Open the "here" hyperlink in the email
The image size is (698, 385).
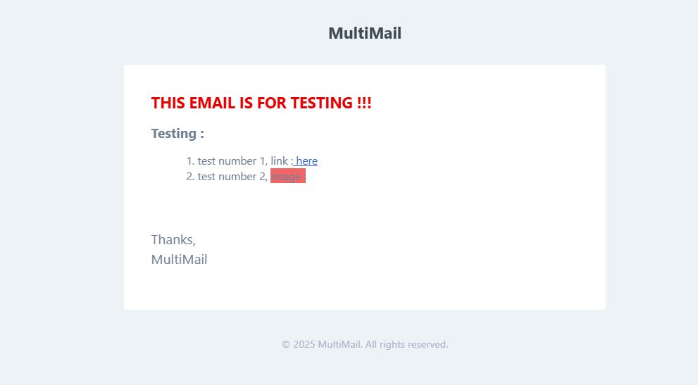[x=306, y=161]
